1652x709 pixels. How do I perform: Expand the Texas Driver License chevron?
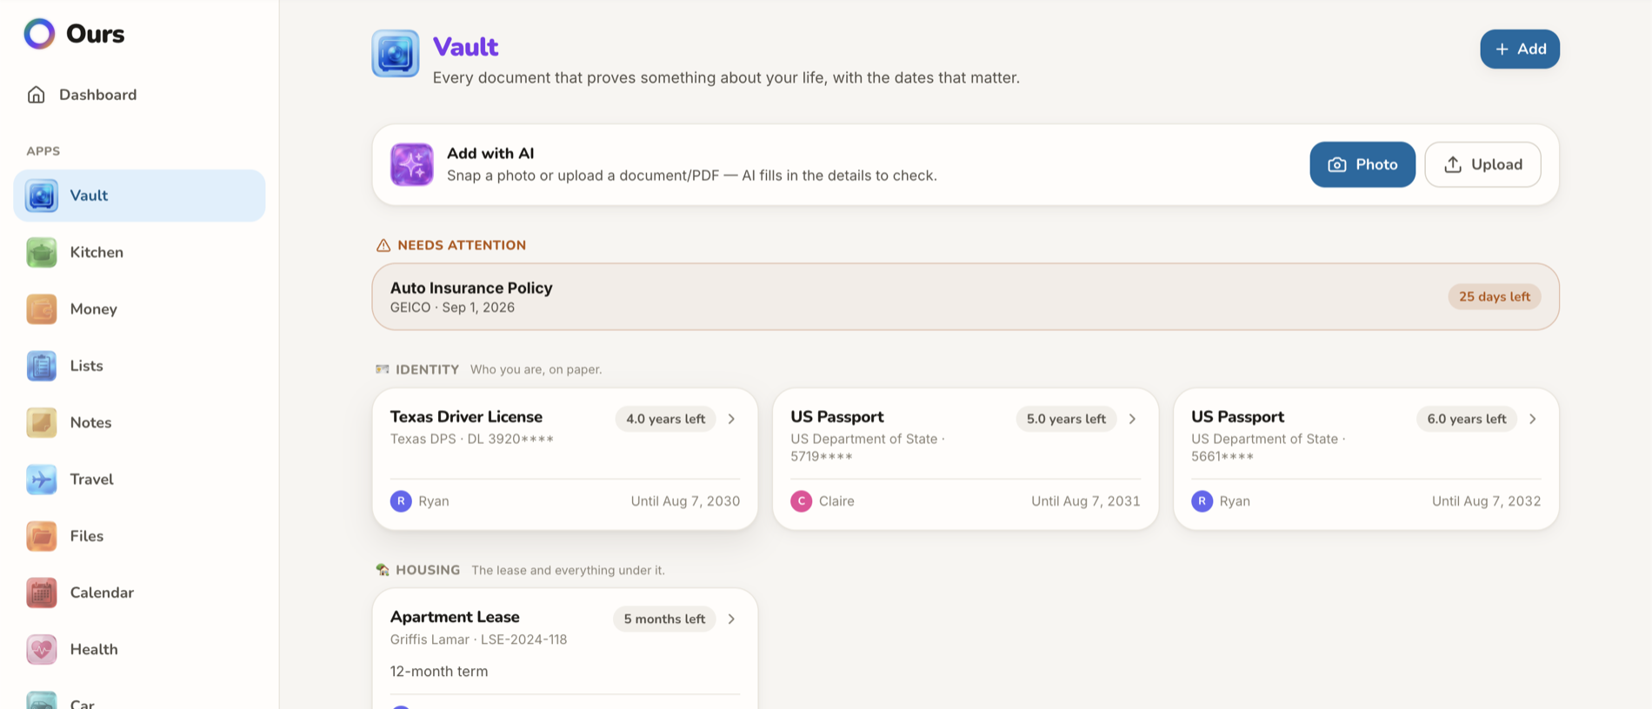tap(731, 419)
